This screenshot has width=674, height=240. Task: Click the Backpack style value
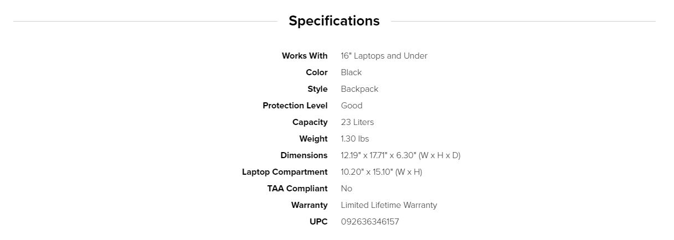[x=359, y=89]
